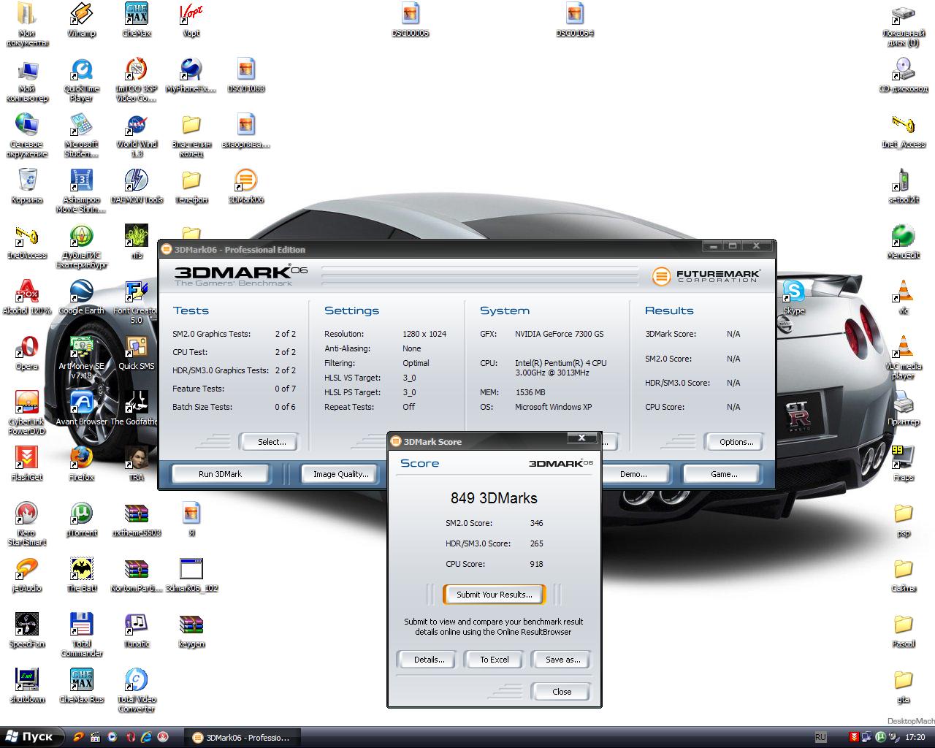Close the 3DMark Score dialog via Close button
The height and width of the screenshot is (748, 935).
pos(562,692)
